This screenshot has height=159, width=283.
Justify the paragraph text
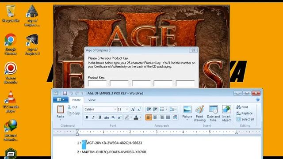coord(168,117)
